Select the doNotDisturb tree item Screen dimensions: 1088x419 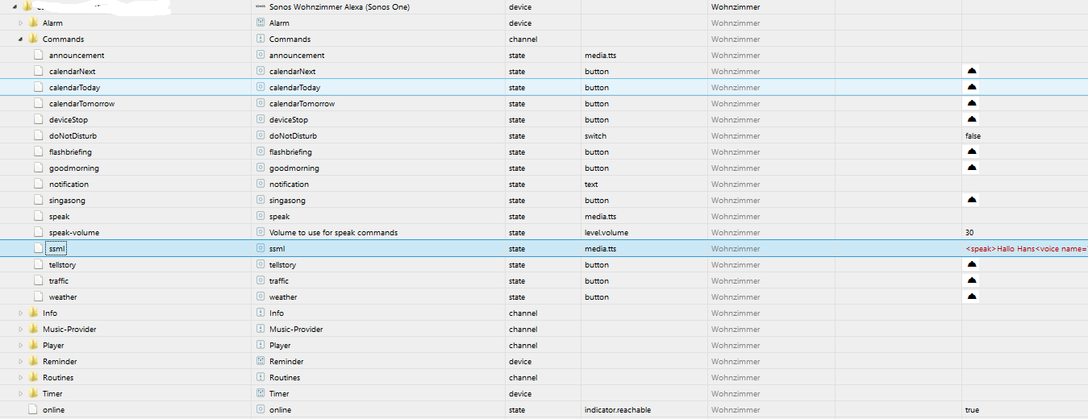pyautogui.click(x=73, y=135)
